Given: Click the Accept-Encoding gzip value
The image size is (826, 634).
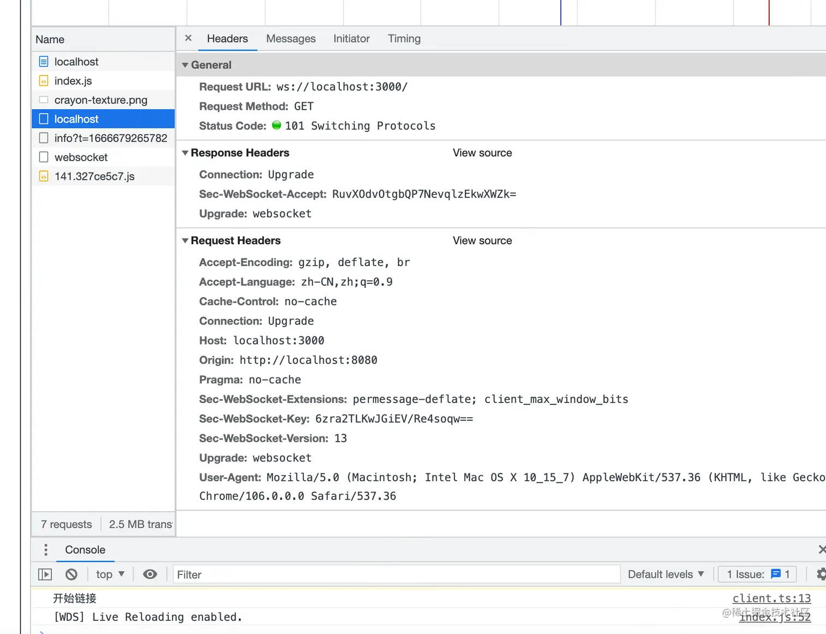Looking at the screenshot, I should [x=354, y=263].
